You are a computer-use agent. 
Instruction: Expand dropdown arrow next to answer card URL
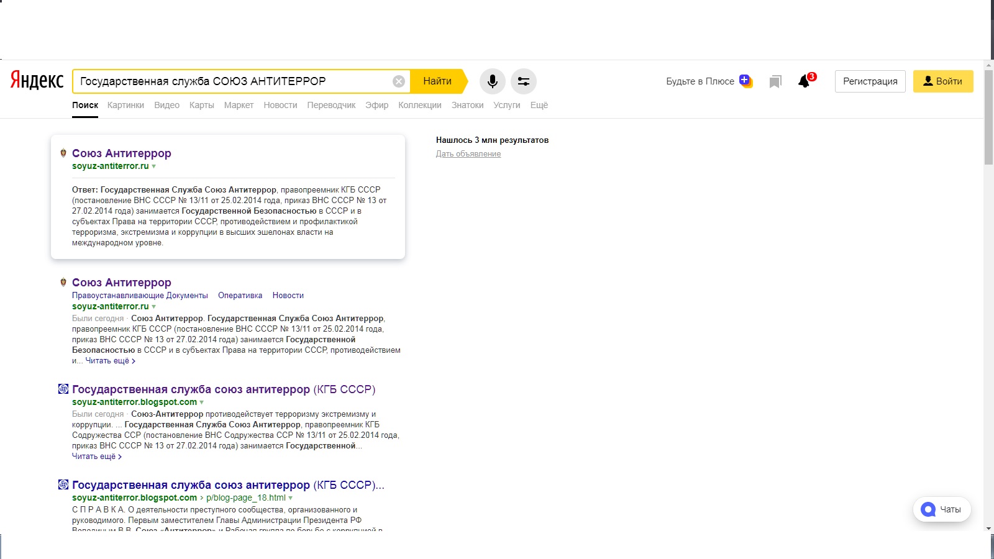(x=154, y=166)
